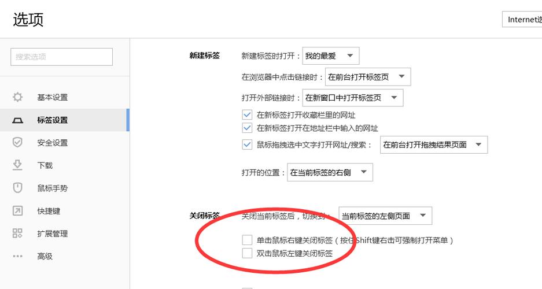This screenshot has width=542, height=289.
Task: Click the 新建标签 section heading
Action: point(205,55)
